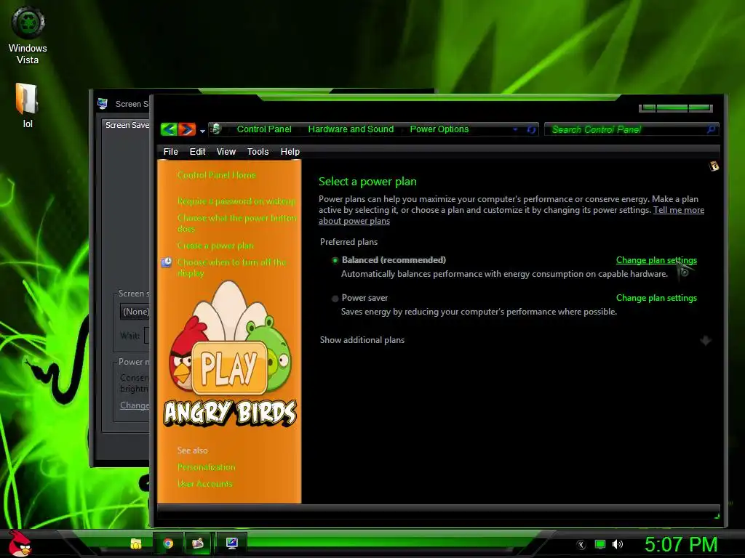Switch to the Control Panel taskbar button
Image resolution: width=745 pixels, height=558 pixels.
click(199, 543)
